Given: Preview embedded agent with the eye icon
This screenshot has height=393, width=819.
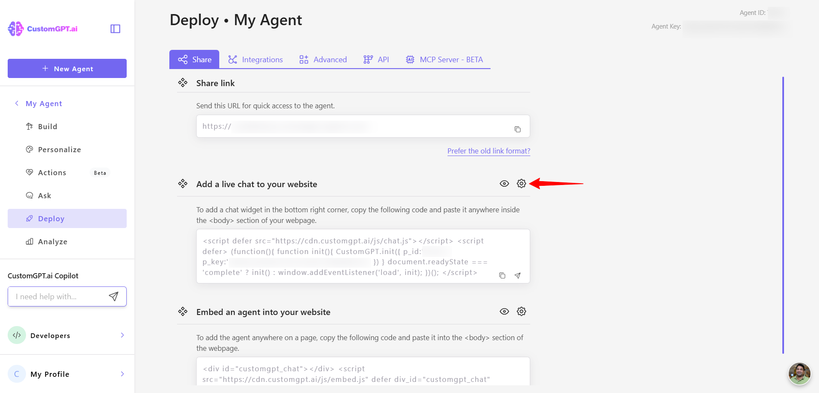Looking at the screenshot, I should tap(504, 312).
